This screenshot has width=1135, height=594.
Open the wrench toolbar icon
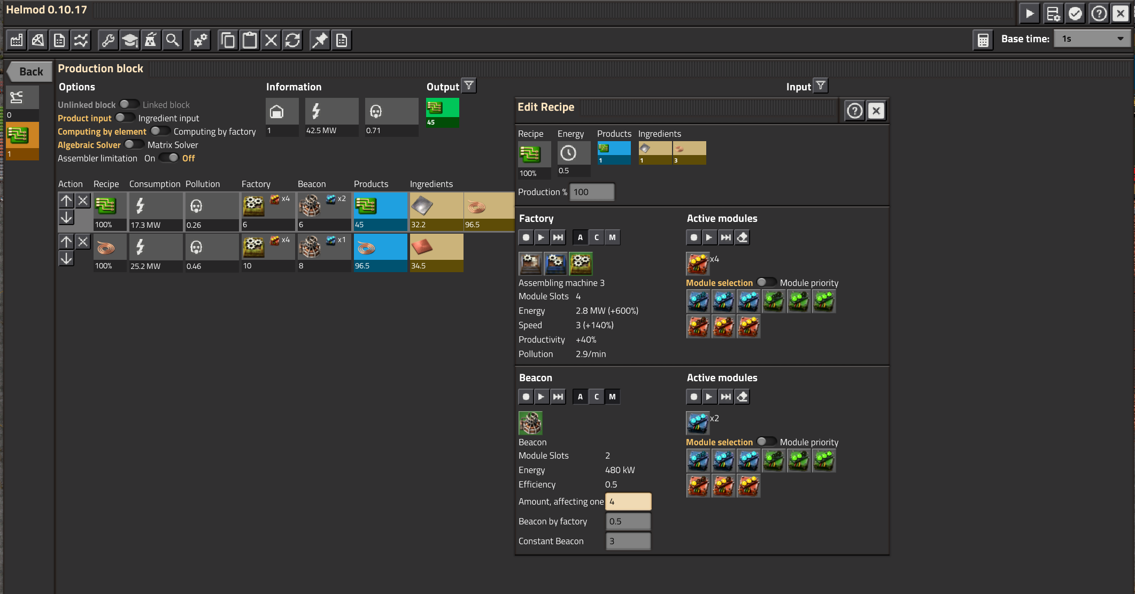[108, 40]
